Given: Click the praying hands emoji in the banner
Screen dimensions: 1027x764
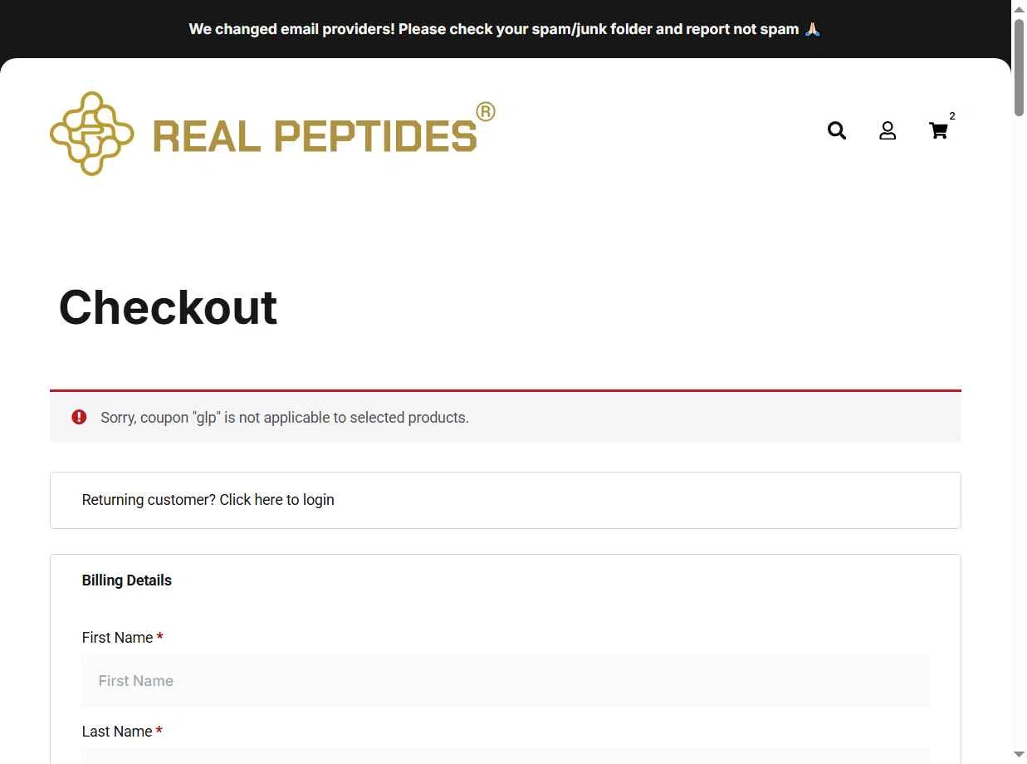Looking at the screenshot, I should click(813, 29).
